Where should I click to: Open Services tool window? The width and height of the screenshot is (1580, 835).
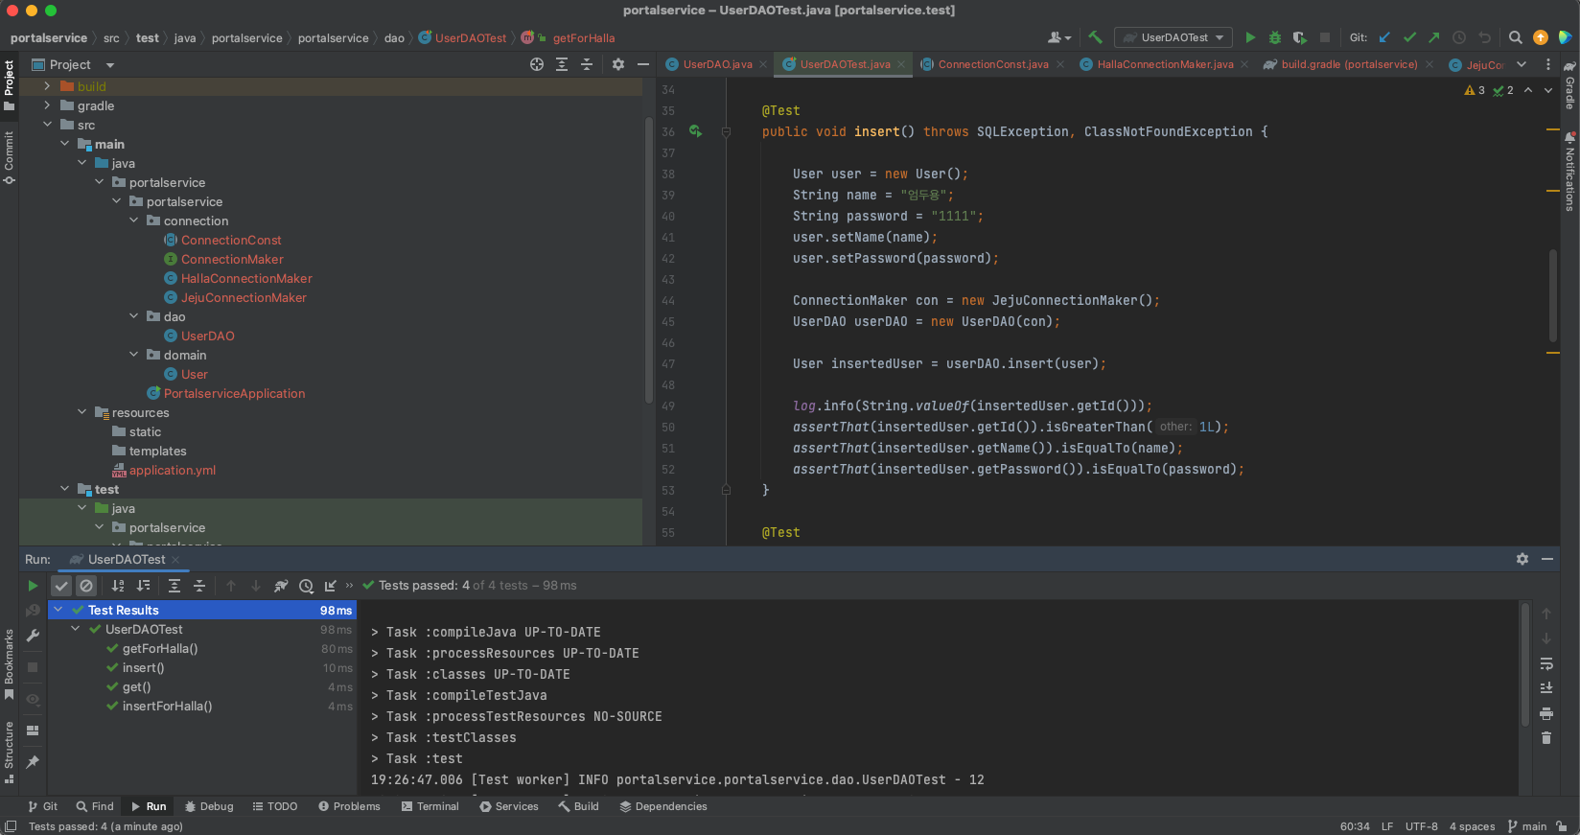(509, 806)
